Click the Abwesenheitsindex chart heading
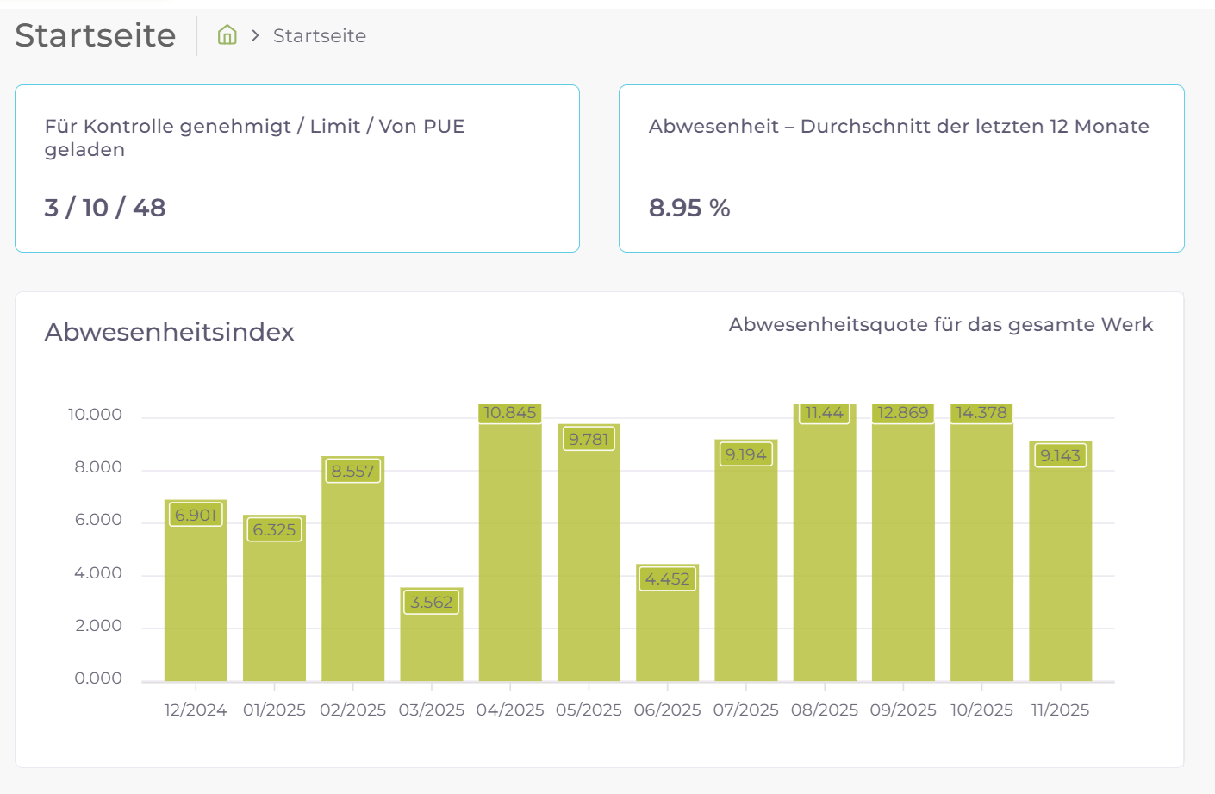This screenshot has width=1215, height=794. coord(169,332)
